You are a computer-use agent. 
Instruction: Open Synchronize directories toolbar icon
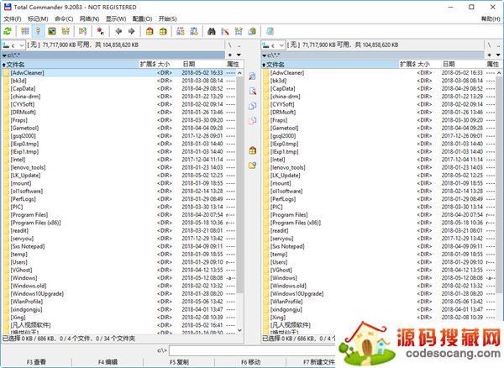coord(239,31)
